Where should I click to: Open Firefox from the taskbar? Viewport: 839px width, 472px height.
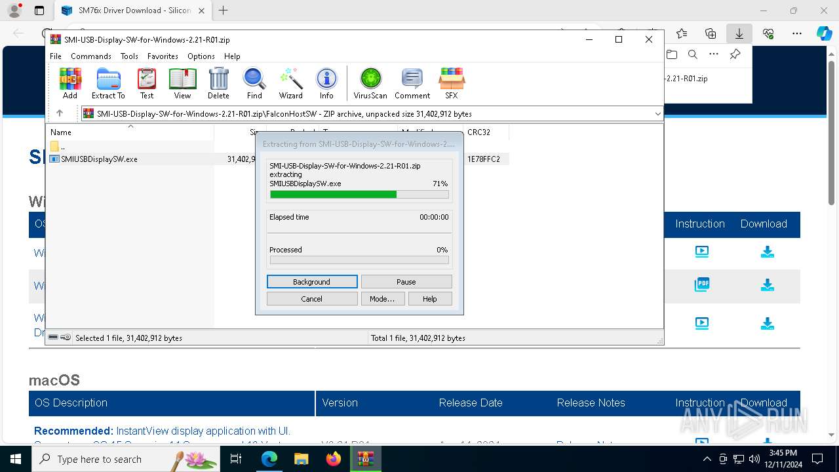tap(334, 459)
